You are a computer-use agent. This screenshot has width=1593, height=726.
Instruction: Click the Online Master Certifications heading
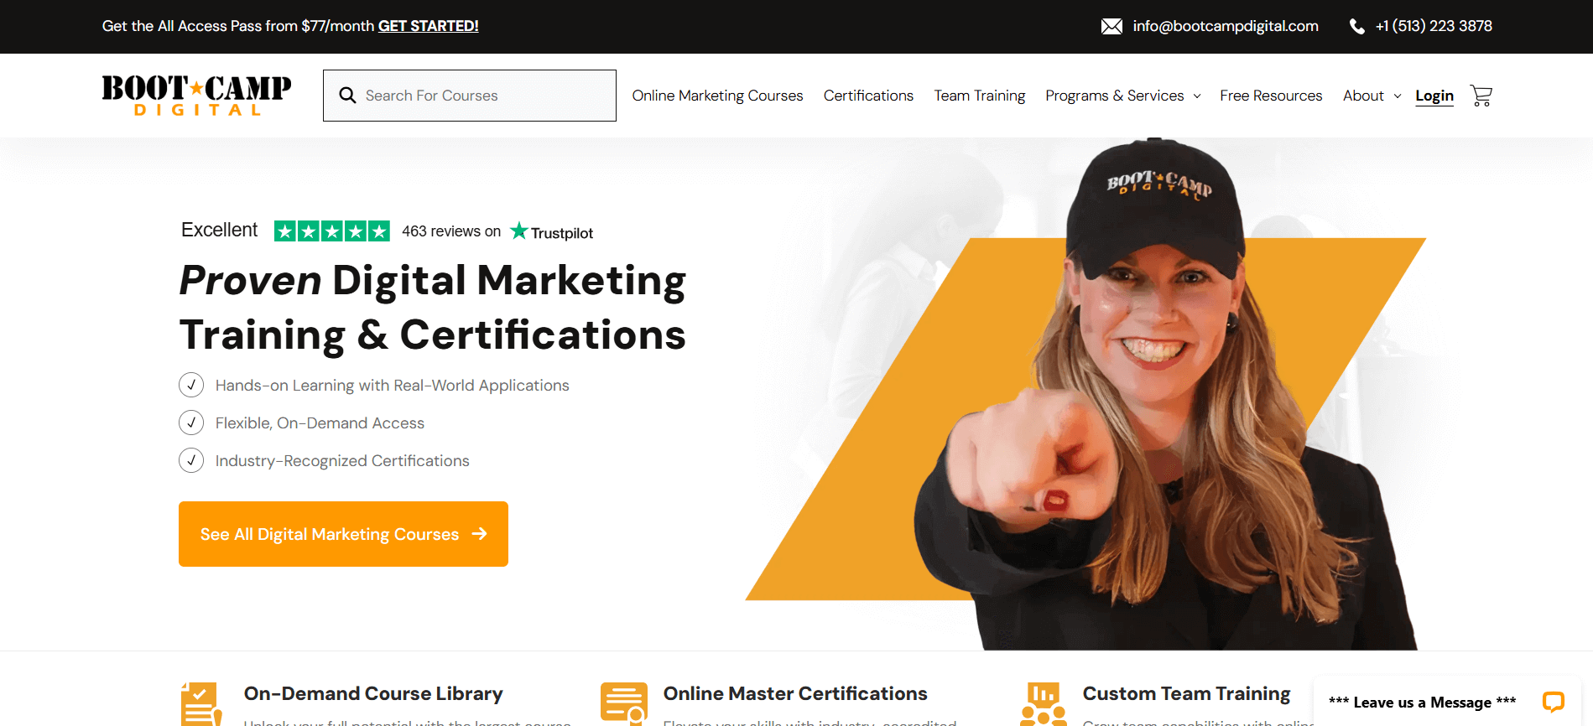coord(795,693)
